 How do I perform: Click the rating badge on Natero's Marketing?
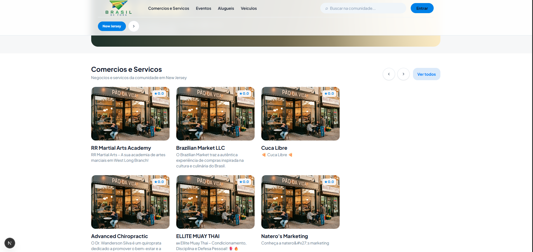click(329, 182)
